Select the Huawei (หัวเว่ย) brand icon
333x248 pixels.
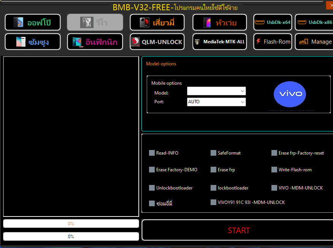click(219, 22)
